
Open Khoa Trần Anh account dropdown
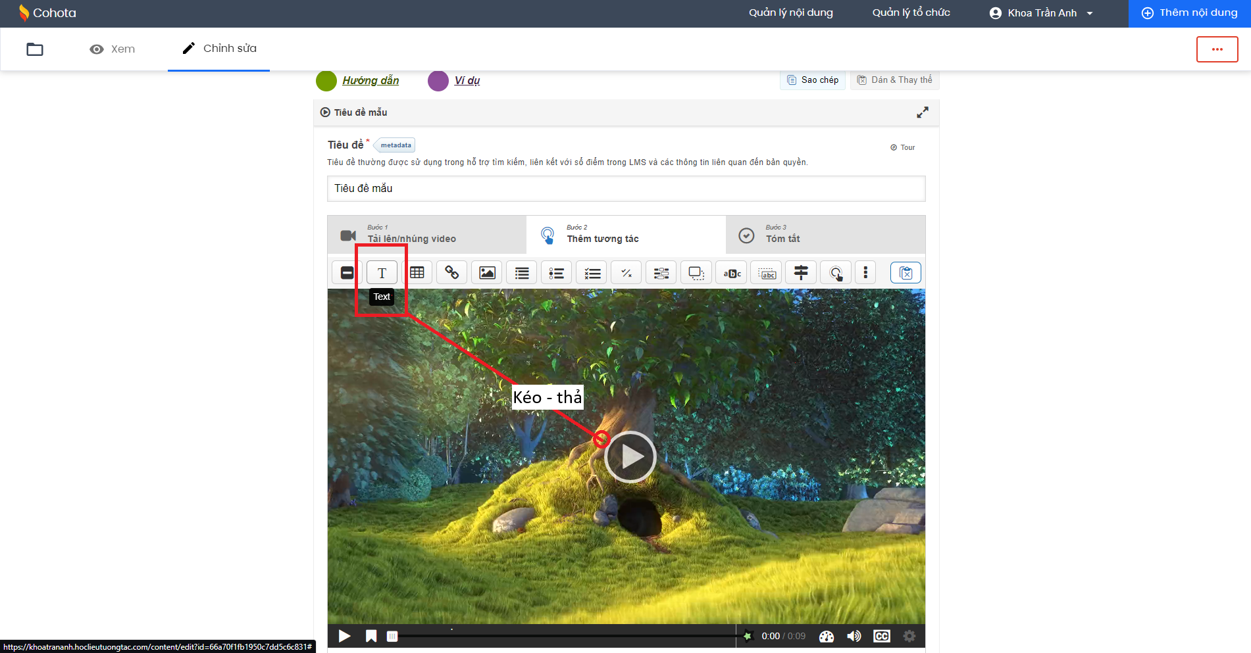(1041, 13)
